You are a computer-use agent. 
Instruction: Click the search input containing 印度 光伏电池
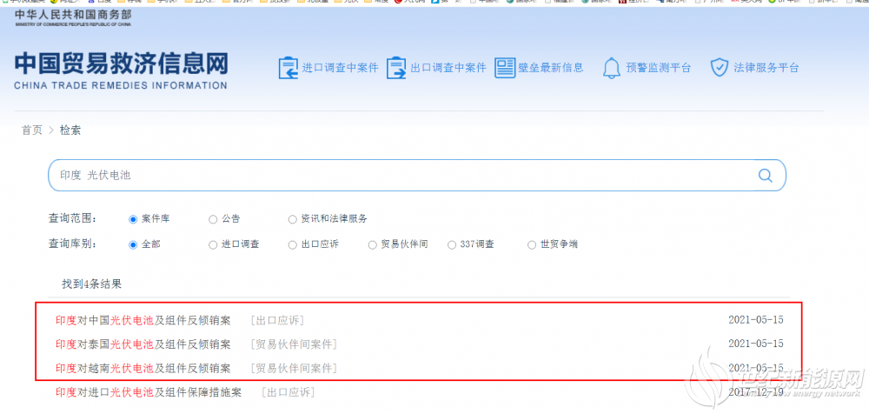(x=417, y=176)
